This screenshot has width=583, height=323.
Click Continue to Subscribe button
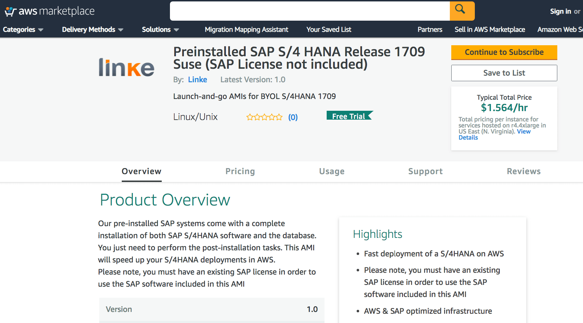tap(504, 52)
